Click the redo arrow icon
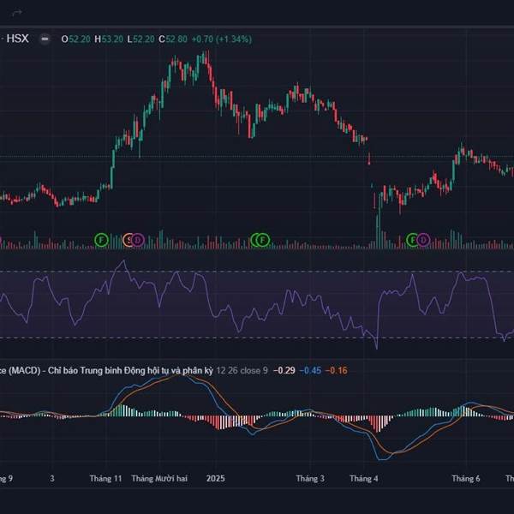Image resolution: width=514 pixels, height=514 pixels. click(x=17, y=13)
